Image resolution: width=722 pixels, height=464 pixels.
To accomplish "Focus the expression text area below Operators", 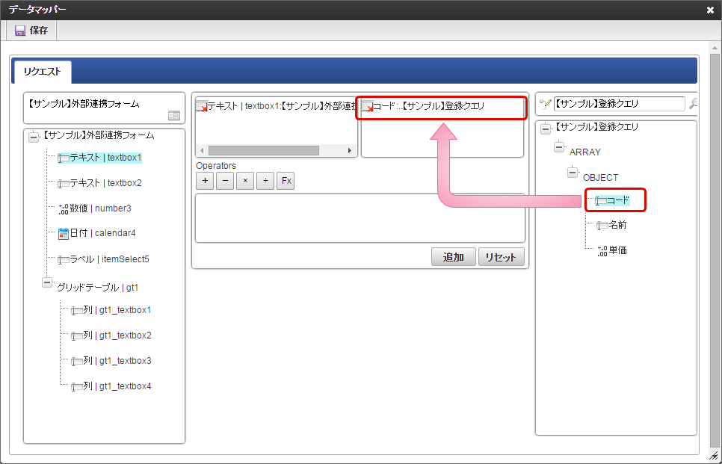I will [x=360, y=218].
